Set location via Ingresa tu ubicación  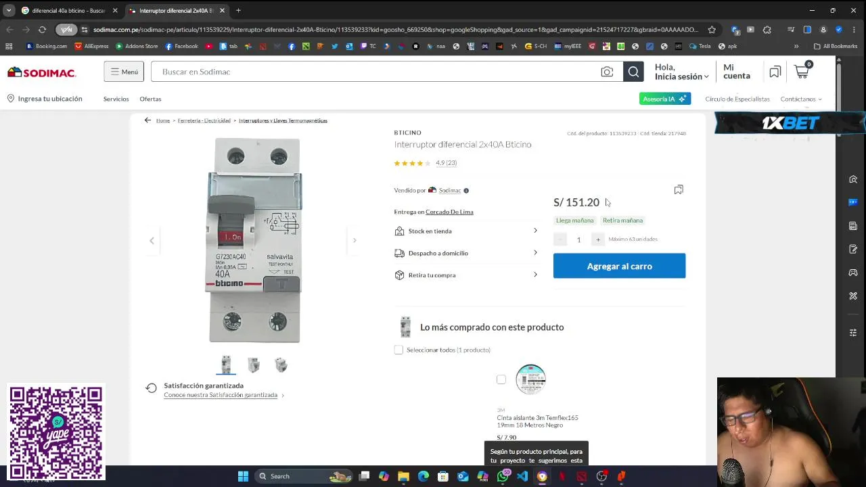[x=45, y=99]
